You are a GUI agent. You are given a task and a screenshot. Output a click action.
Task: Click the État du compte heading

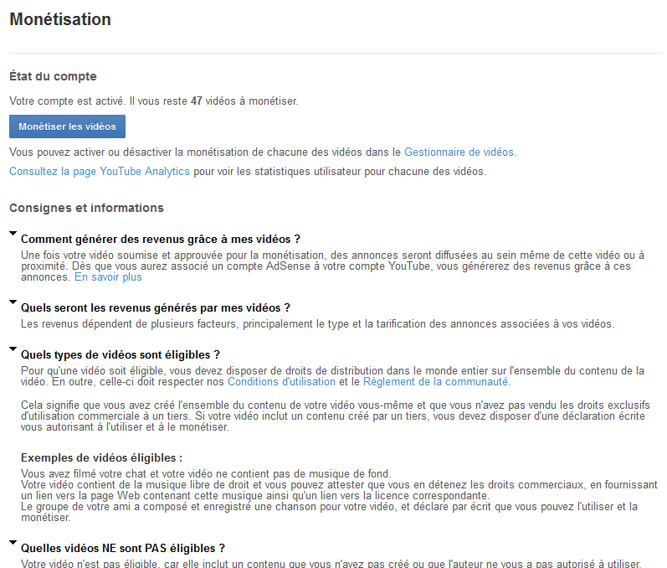tap(53, 76)
